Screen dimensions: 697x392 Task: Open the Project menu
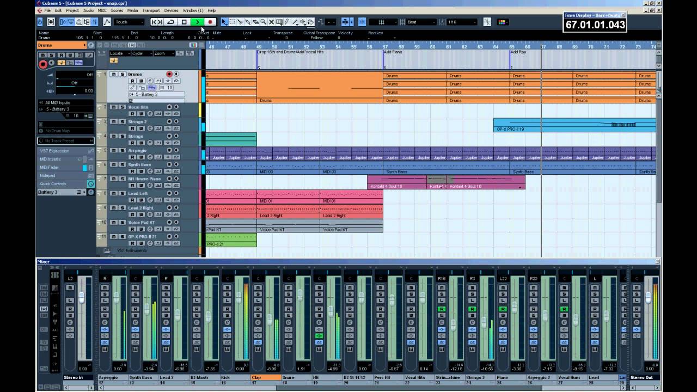tap(72, 10)
